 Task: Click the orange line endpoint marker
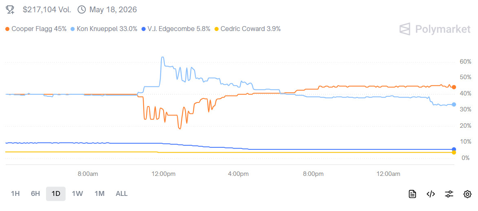point(454,87)
